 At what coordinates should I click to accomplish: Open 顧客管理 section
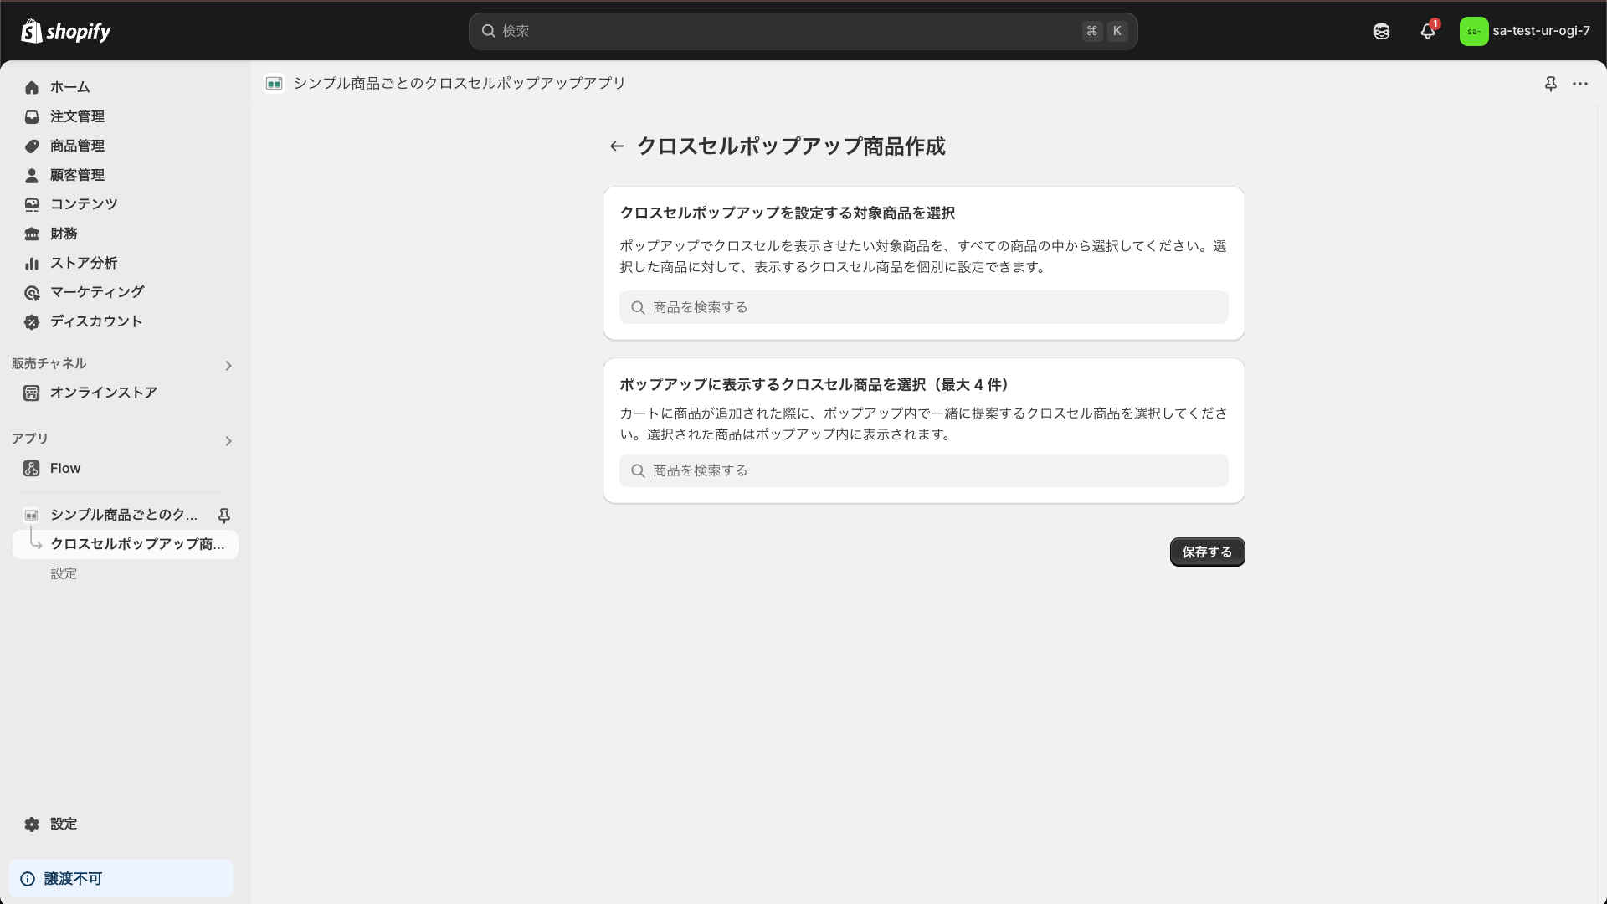click(x=77, y=175)
